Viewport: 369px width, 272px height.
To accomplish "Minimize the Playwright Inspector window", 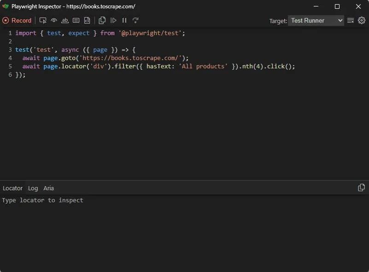I will pos(316,6).
